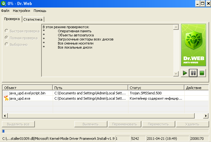Pause the scan with the pause button

click(193, 73)
